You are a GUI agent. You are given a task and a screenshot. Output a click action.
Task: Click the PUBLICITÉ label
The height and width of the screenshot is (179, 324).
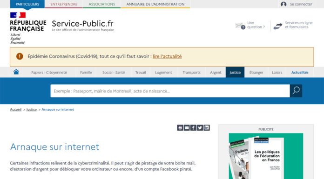click(266, 129)
